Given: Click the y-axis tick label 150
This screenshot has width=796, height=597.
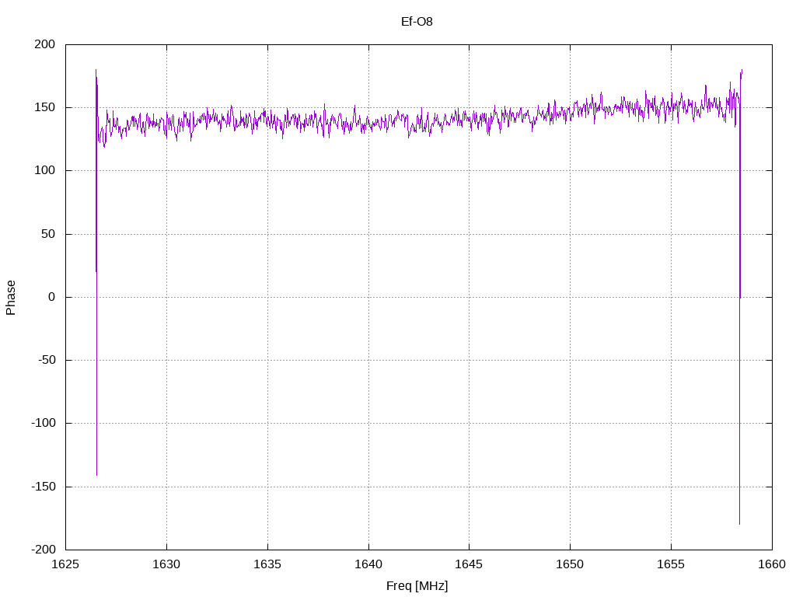Looking at the screenshot, I should click(x=44, y=107).
